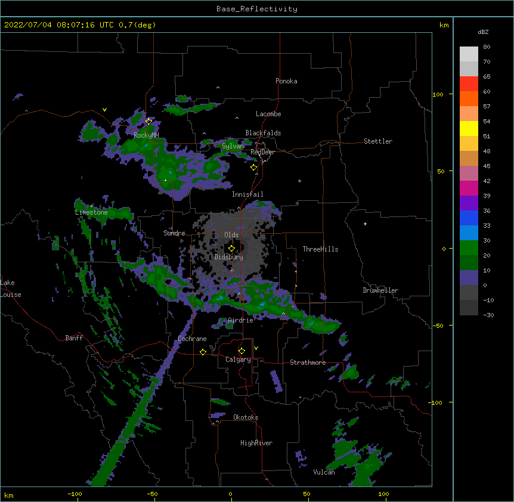The image size is (514, 502).
Task: Click the Ponoka city label
Action: click(x=286, y=81)
